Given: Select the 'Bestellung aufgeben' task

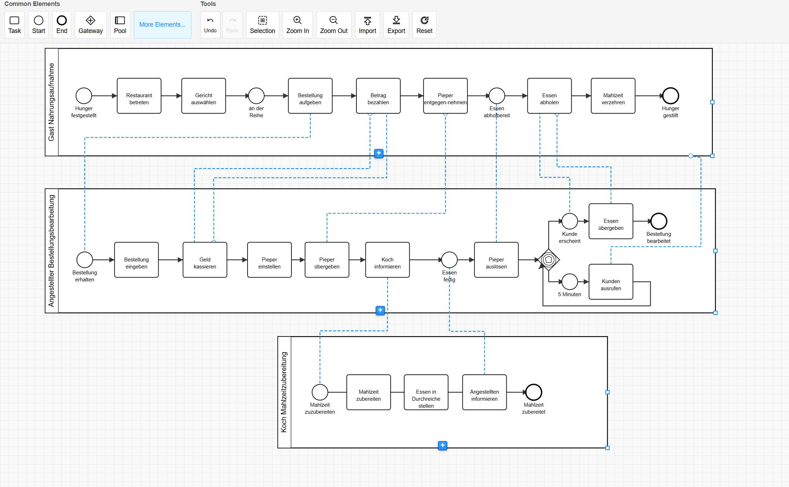Looking at the screenshot, I should (310, 96).
